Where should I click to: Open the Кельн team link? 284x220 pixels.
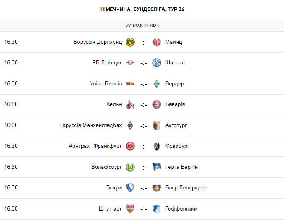tap(114, 104)
